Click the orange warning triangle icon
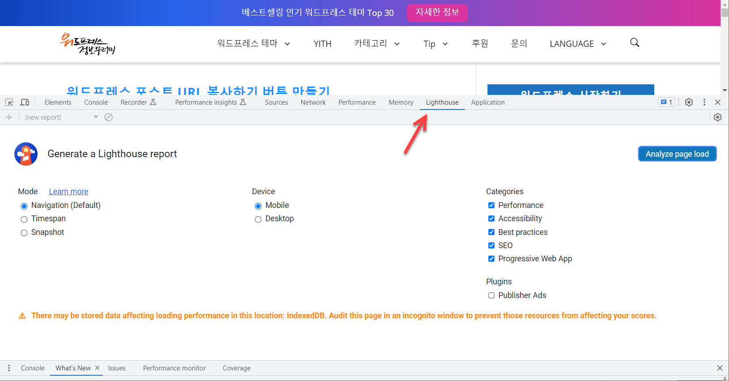The height and width of the screenshot is (381, 729). coord(22,316)
